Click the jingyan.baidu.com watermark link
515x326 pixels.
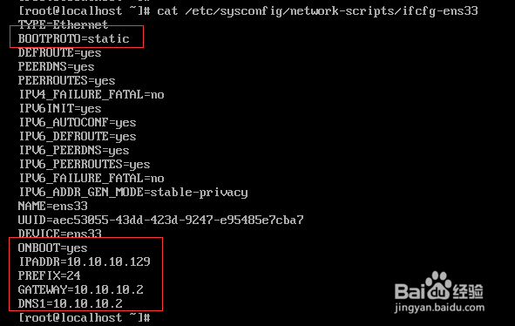[439, 308]
